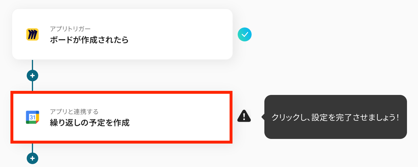Add a step after the Miro trigger

(32, 76)
